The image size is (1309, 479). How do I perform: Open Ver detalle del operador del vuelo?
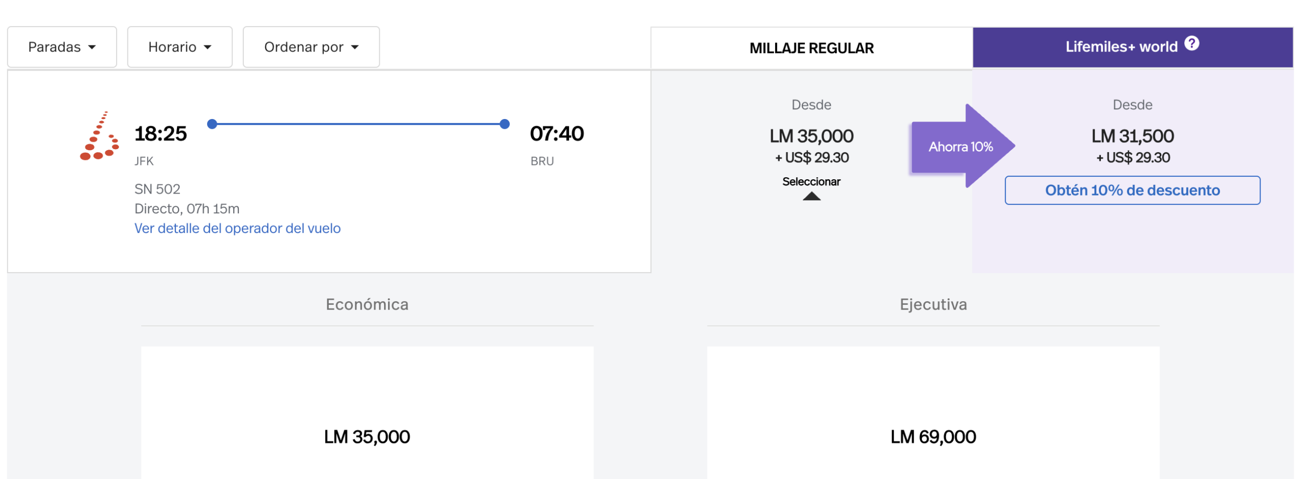pos(237,228)
